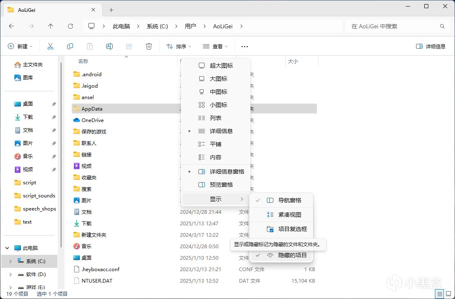Switch to large thumbnails icon in status bar
The width and height of the screenshot is (455, 299).
point(448,294)
